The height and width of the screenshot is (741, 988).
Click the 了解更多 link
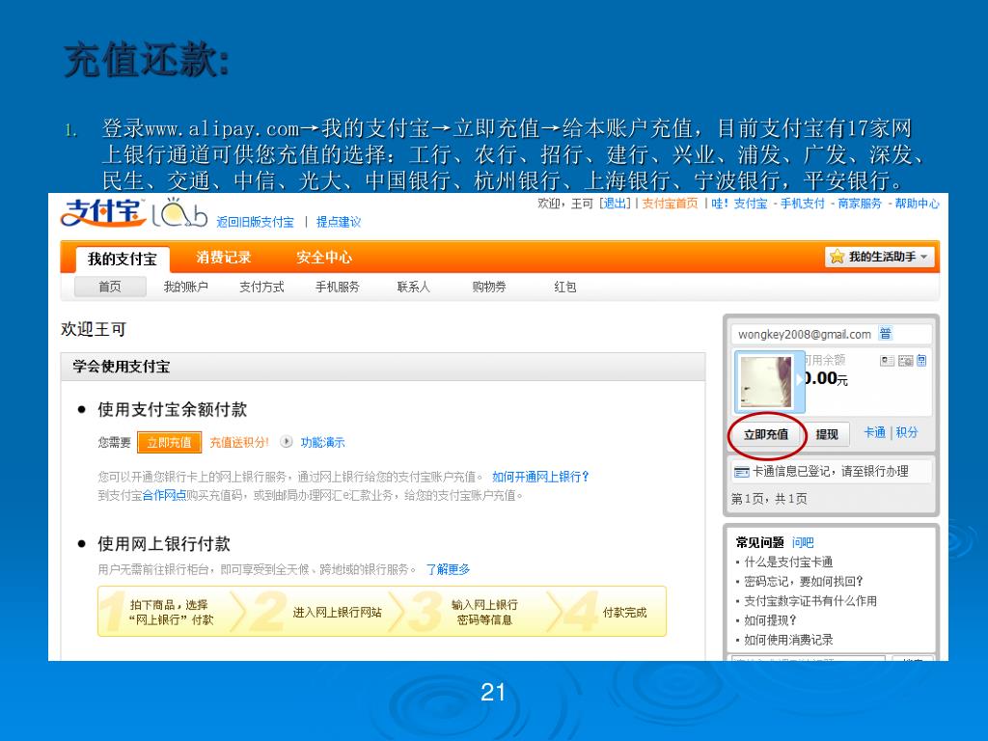point(448,569)
